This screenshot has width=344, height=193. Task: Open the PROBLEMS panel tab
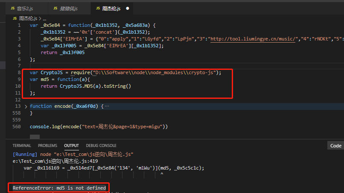point(47,146)
